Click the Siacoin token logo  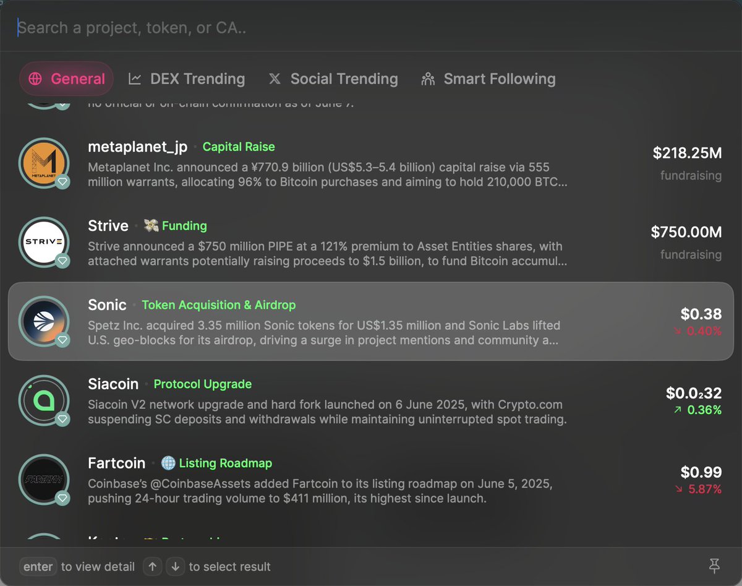(x=45, y=401)
